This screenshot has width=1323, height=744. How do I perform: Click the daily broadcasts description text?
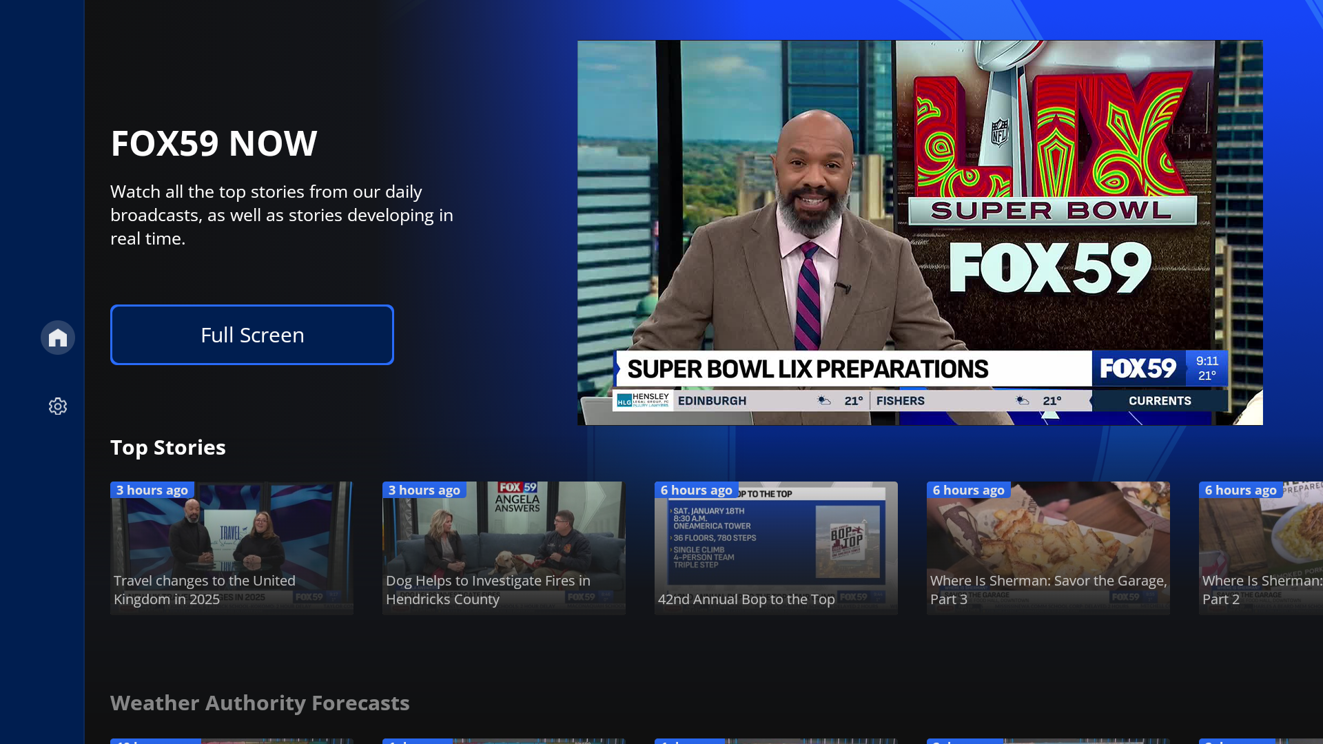pyautogui.click(x=281, y=214)
